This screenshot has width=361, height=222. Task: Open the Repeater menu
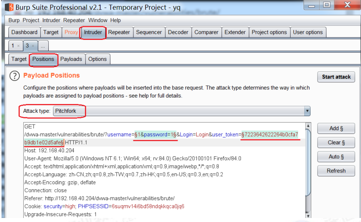(x=74, y=20)
